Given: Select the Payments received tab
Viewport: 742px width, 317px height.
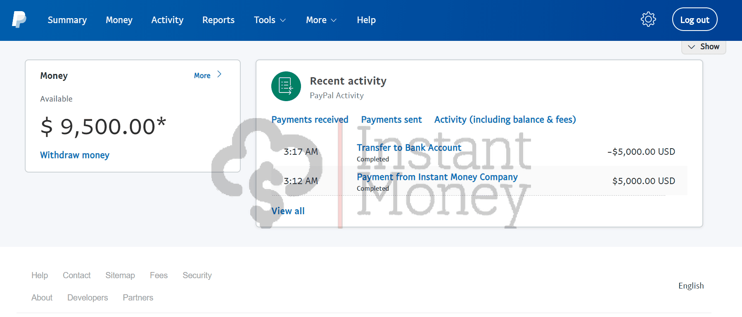Looking at the screenshot, I should (310, 120).
